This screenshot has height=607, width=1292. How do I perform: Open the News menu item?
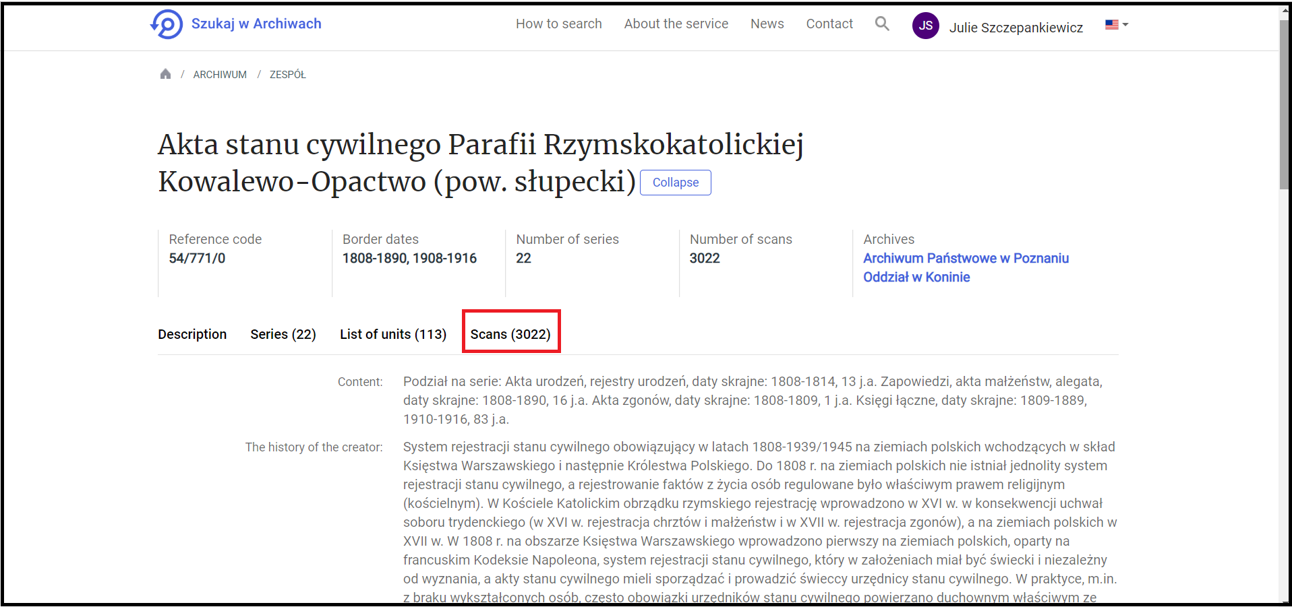[x=767, y=24]
